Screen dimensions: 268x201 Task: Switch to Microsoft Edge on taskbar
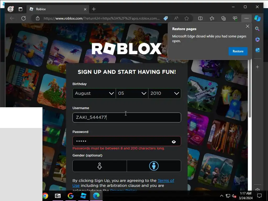pyautogui.click(x=96, y=196)
